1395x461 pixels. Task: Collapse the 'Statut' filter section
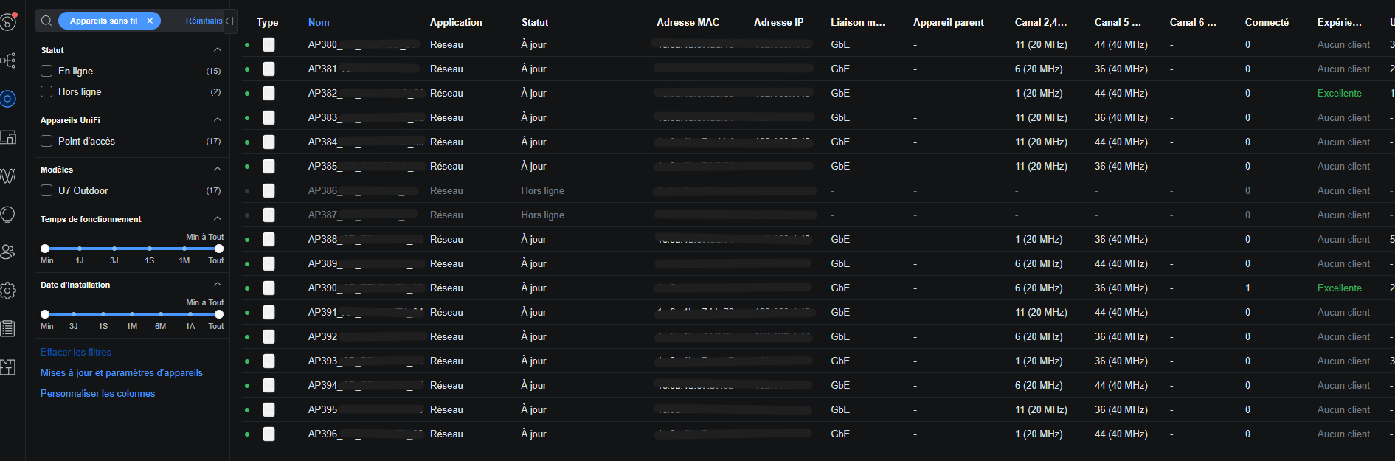tap(217, 49)
